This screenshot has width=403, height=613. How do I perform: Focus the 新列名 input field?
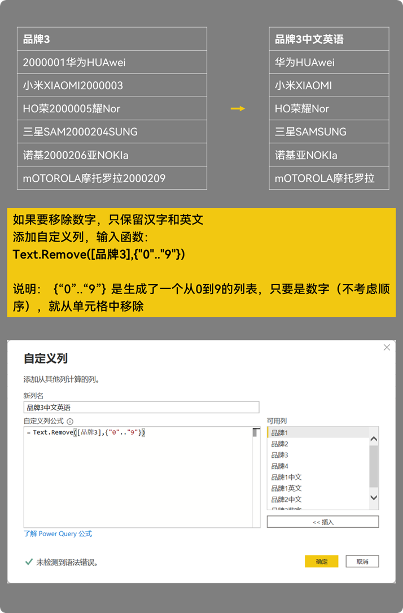tap(141, 408)
